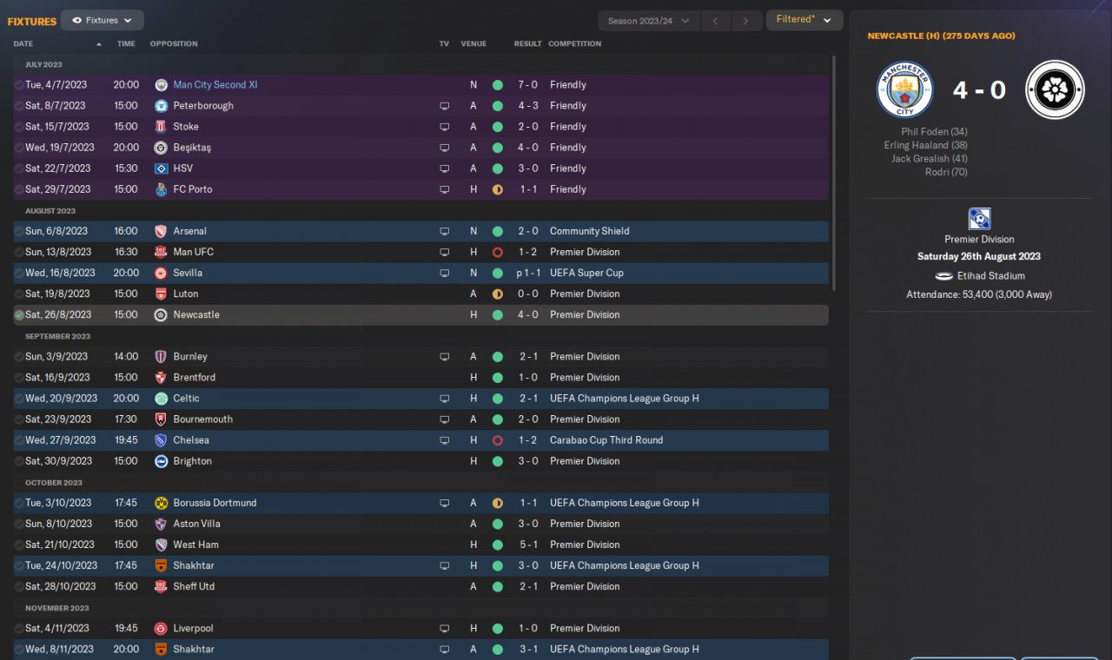The width and height of the screenshot is (1112, 660).
Task: Click the fixtures list vertical scrollbar
Action: click(x=833, y=174)
